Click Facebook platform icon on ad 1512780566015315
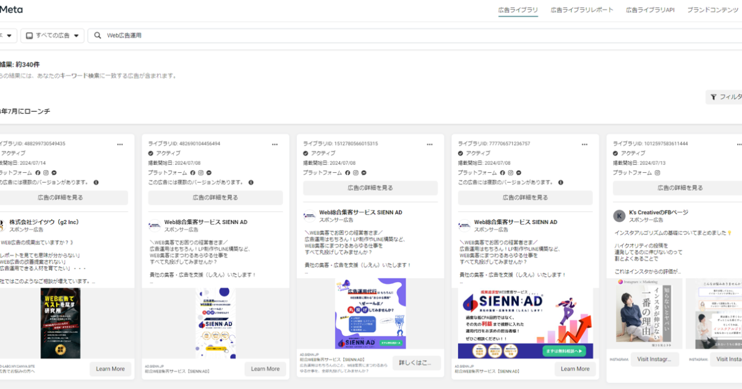This screenshot has height=389, width=742. [348, 173]
